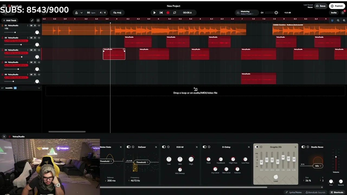This screenshot has width=347, height=195.
Task: Start recording with the red record button
Action: (168, 13)
